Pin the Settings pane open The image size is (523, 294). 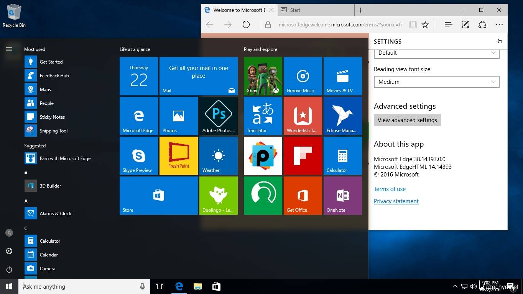[x=499, y=41]
